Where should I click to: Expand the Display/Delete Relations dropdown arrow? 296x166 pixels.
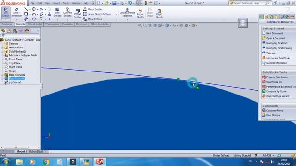(127, 19)
